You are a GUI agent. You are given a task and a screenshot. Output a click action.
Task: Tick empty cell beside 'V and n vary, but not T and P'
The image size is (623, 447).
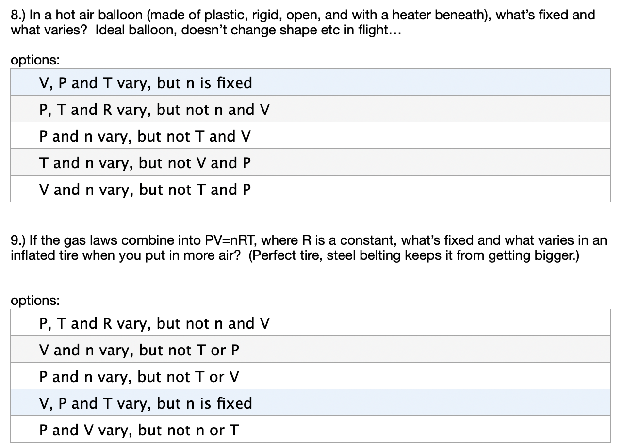(23, 189)
